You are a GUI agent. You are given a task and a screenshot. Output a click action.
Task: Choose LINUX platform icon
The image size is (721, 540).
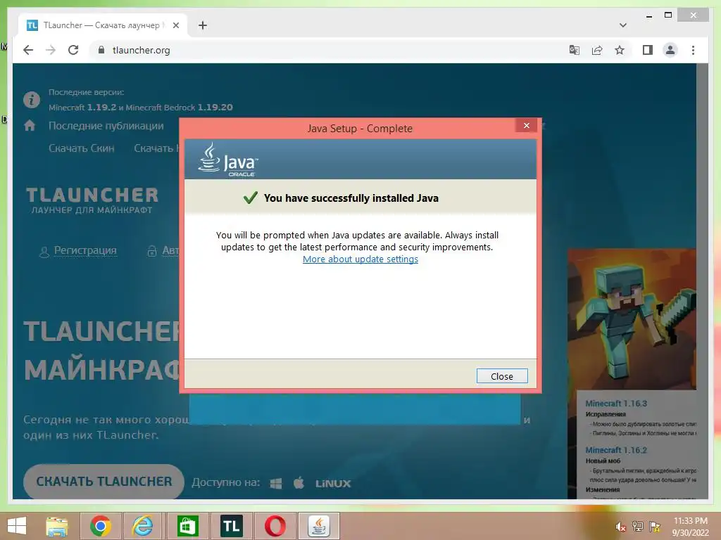coord(333,484)
